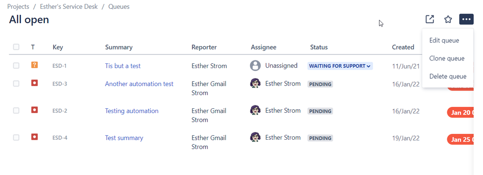Sort by the Created column header
Screen dimensions: 483x175
[403, 47]
